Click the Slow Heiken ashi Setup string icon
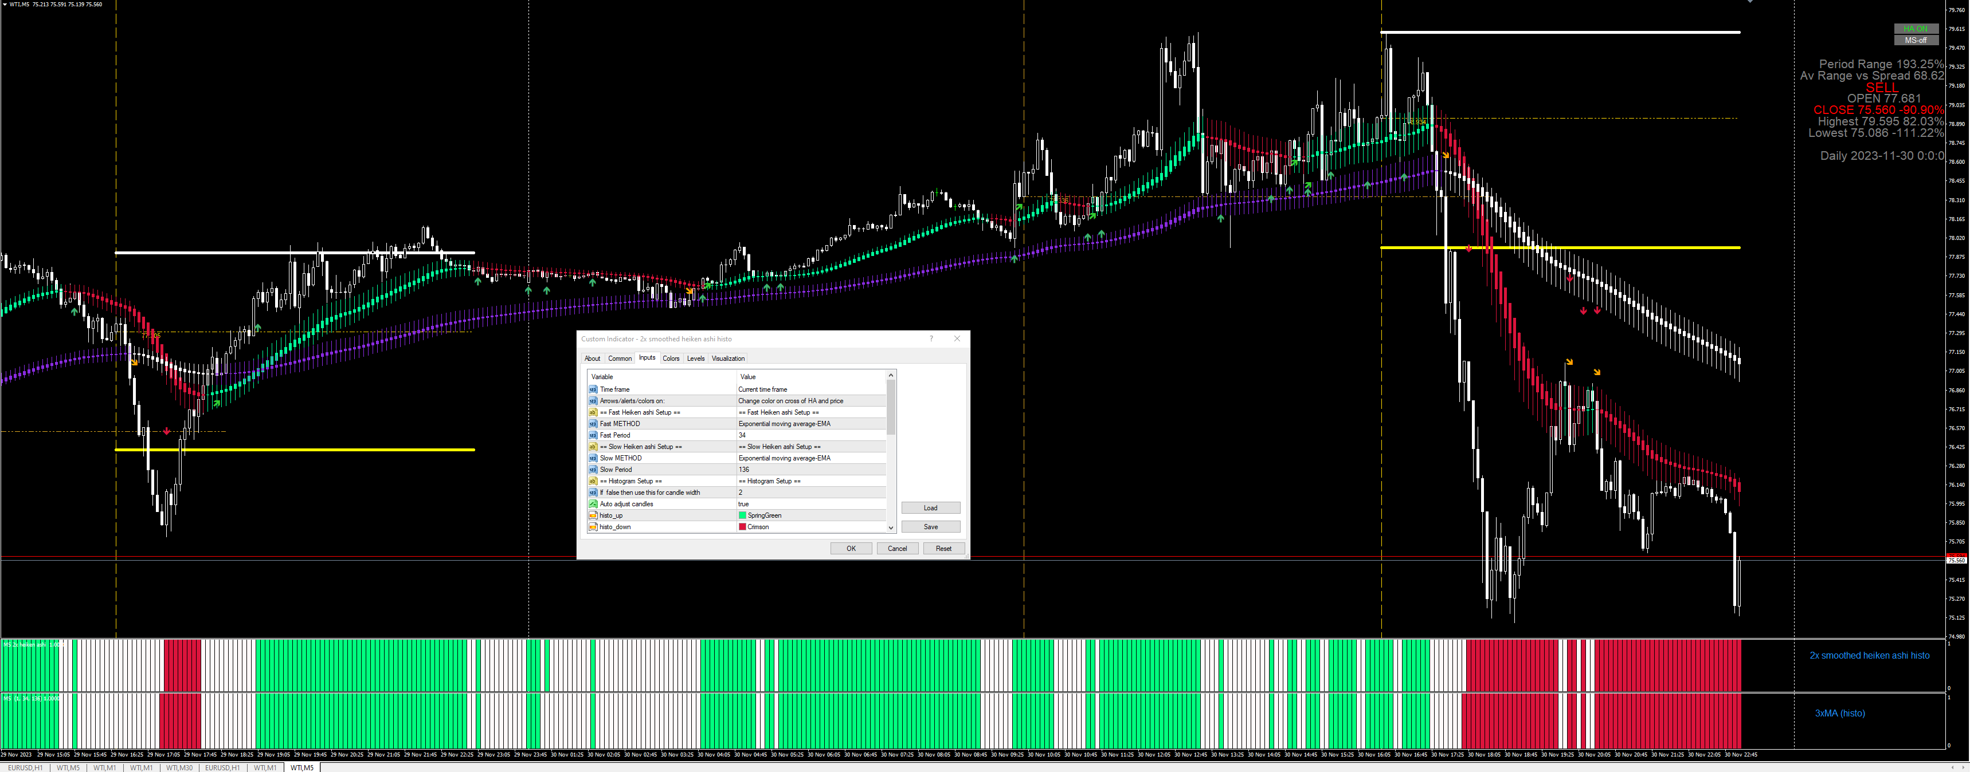The height and width of the screenshot is (772, 1970). point(593,446)
